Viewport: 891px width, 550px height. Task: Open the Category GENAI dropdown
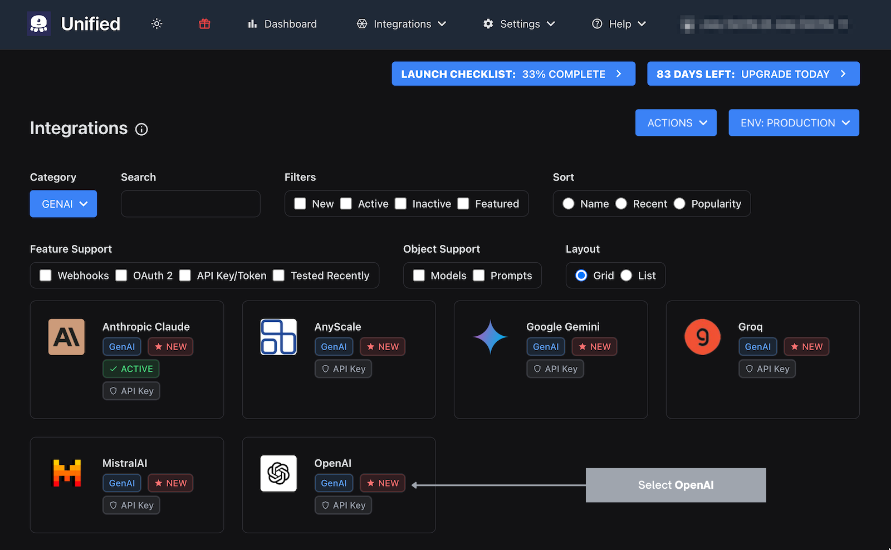63,204
